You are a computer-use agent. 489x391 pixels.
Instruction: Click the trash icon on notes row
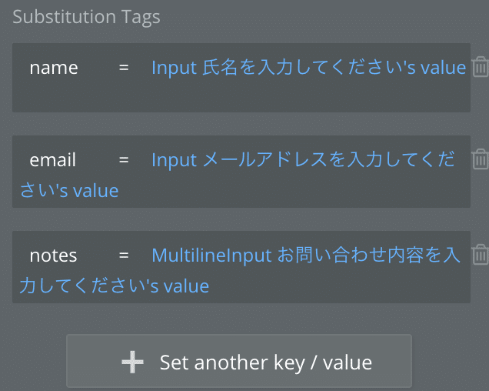click(x=480, y=255)
